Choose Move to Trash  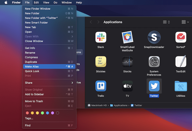click(49, 101)
